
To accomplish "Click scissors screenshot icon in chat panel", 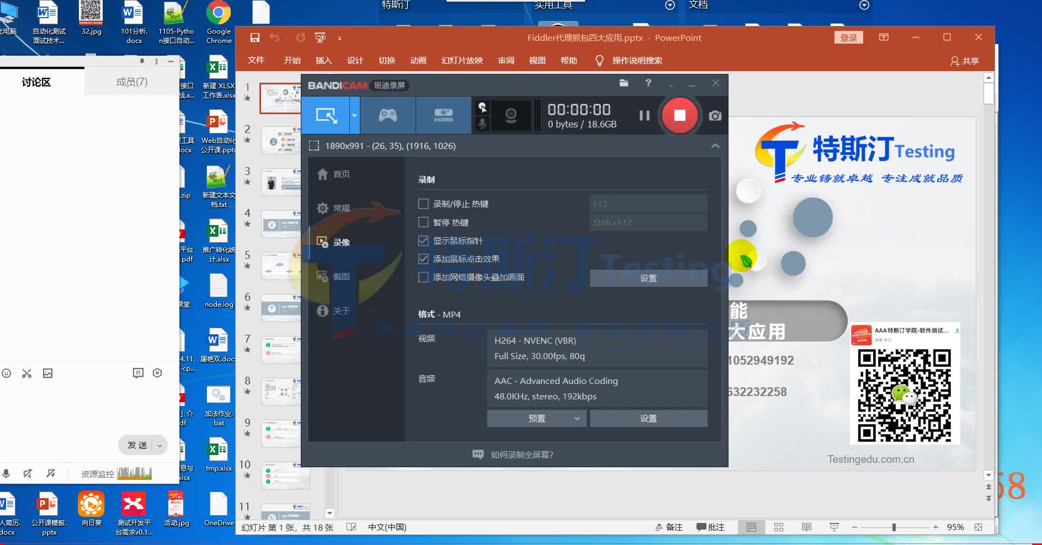I will point(26,373).
